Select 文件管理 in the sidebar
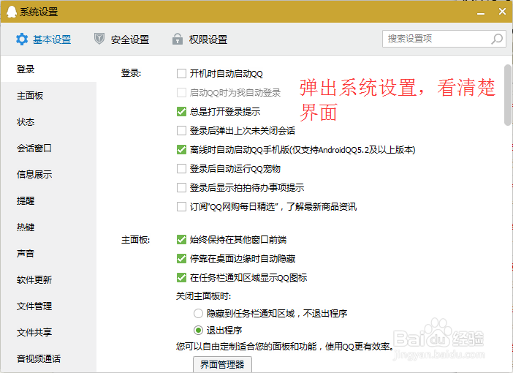Image resolution: width=513 pixels, height=373 pixels. pyautogui.click(x=48, y=306)
